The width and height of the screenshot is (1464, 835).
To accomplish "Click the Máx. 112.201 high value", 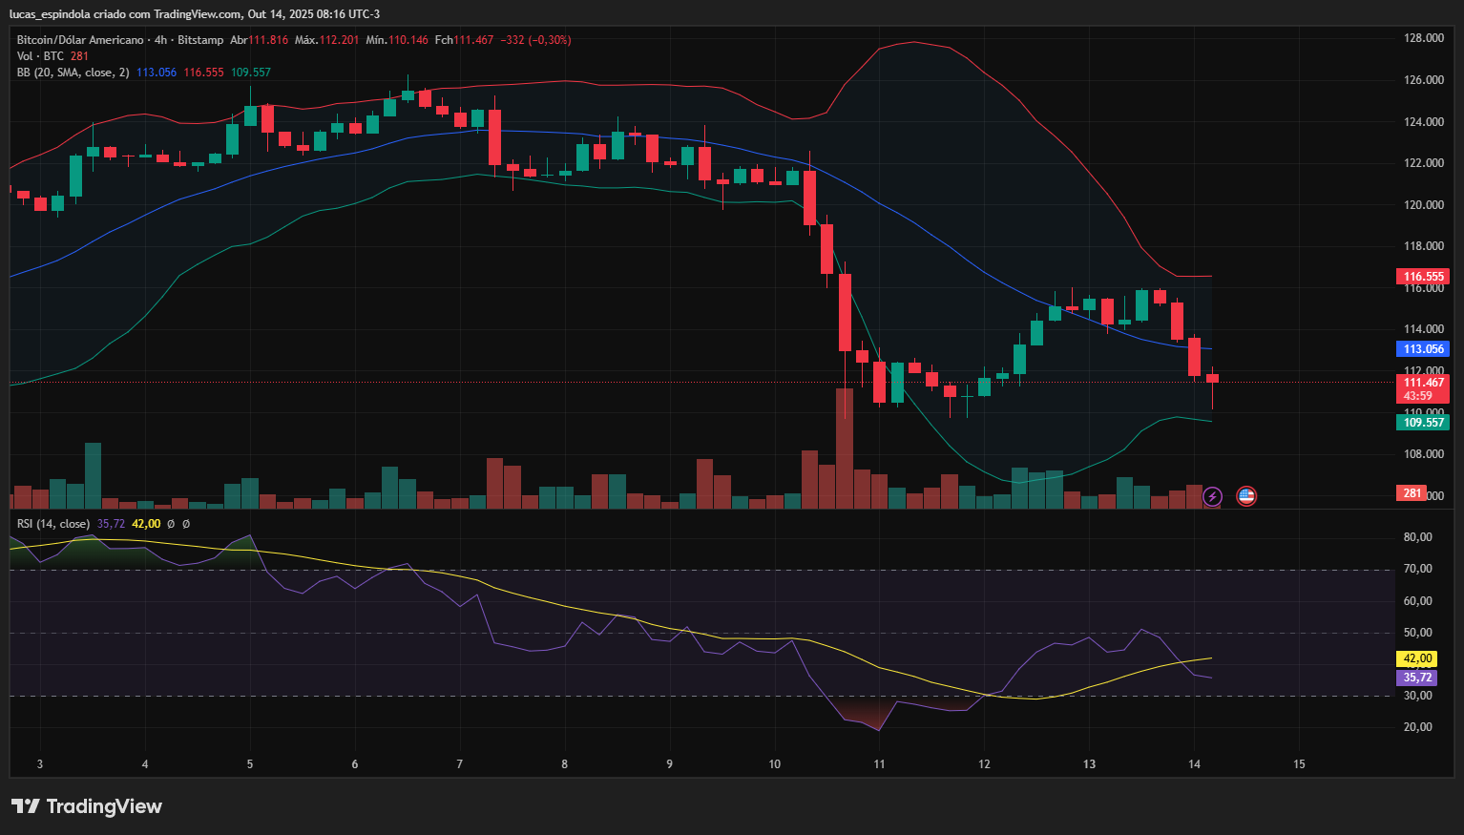I will 326,40.
